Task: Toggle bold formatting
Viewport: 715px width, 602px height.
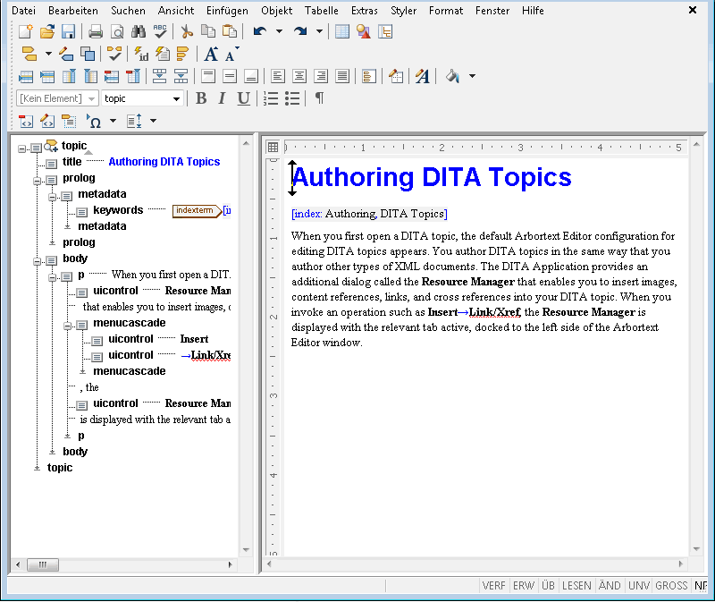Action: coord(200,98)
